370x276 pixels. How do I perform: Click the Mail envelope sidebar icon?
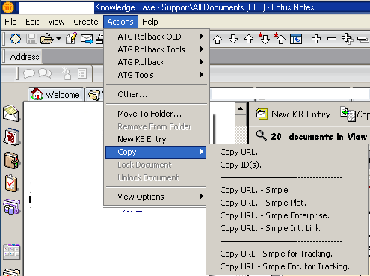pyautogui.click(x=11, y=114)
